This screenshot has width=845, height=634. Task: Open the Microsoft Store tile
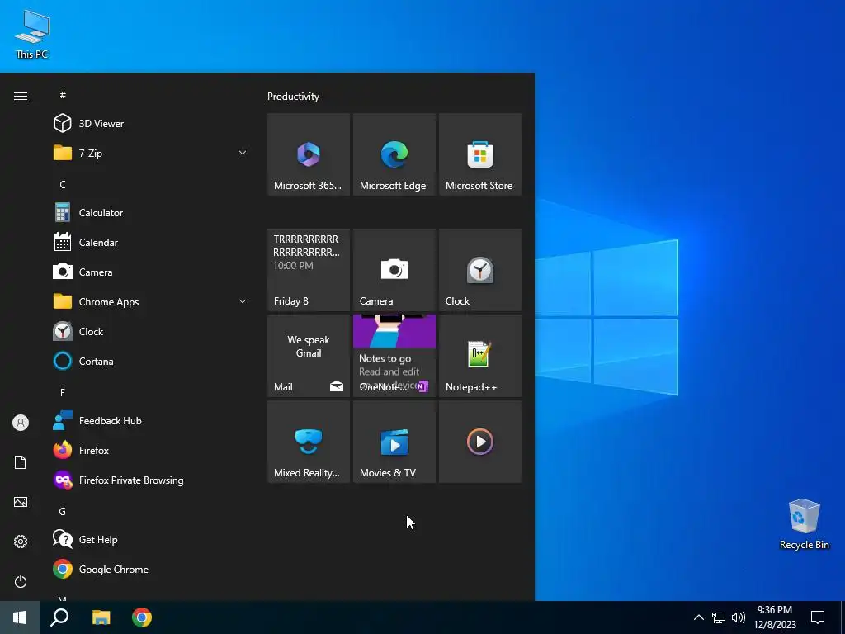point(480,154)
